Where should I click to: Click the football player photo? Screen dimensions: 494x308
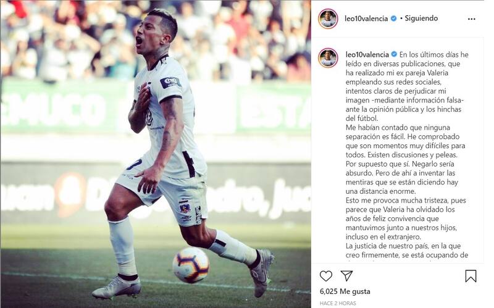pyautogui.click(x=156, y=154)
